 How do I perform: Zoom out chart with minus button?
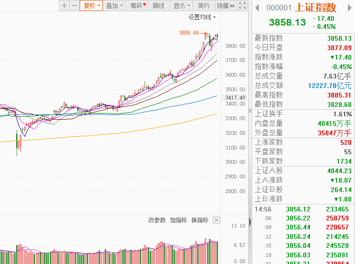coord(74,5)
